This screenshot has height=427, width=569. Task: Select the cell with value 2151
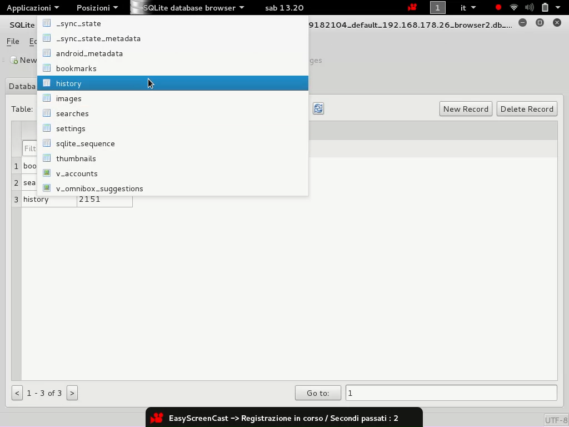(104, 200)
